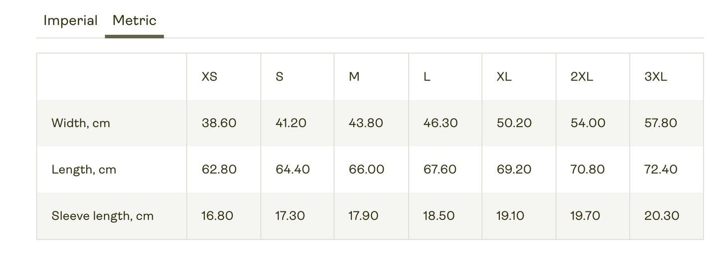720x264 pixels.
Task: Click the XL length value 69.20
Action: point(514,170)
